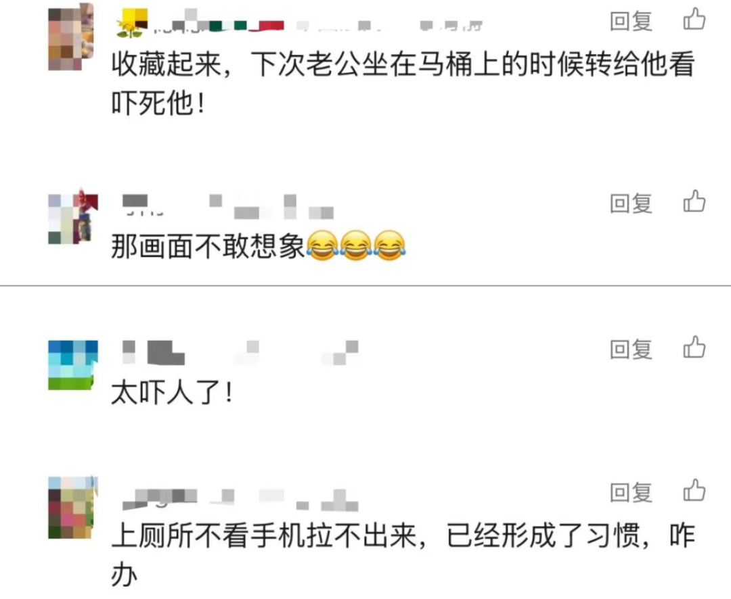Like the comment about 上厕所不看手机

pos(694,490)
